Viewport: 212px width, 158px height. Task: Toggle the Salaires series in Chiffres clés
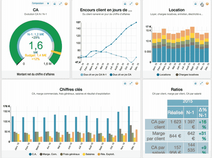coord(89,154)
